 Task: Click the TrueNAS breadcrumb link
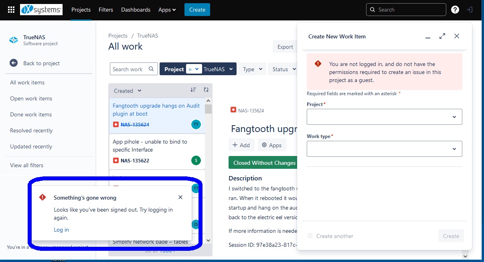(148, 36)
